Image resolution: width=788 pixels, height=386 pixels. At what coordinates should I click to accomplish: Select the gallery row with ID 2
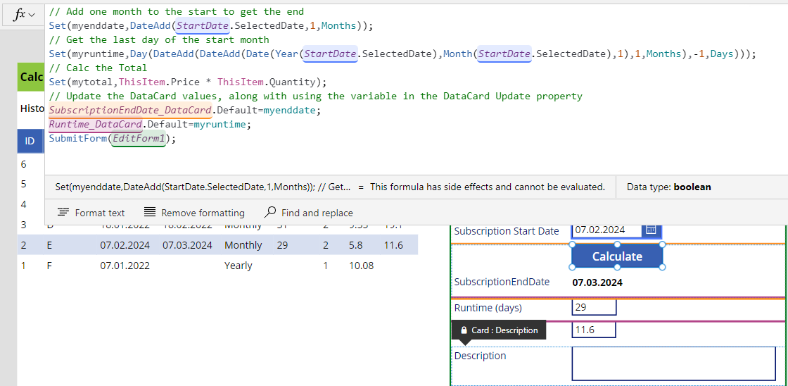point(217,245)
